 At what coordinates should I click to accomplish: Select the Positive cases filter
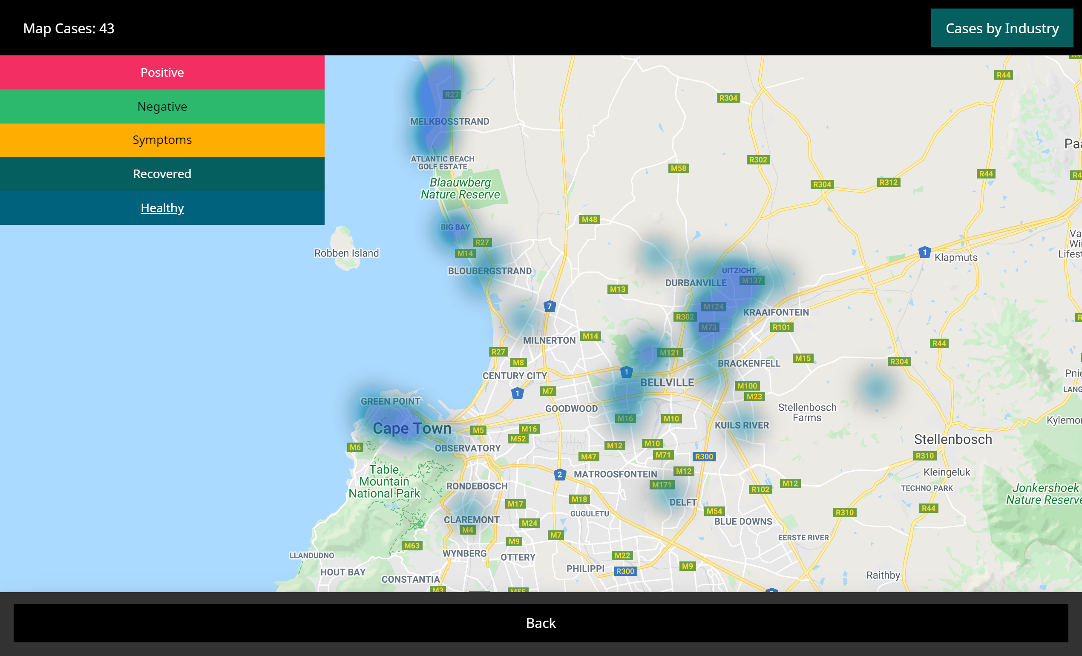click(x=162, y=72)
